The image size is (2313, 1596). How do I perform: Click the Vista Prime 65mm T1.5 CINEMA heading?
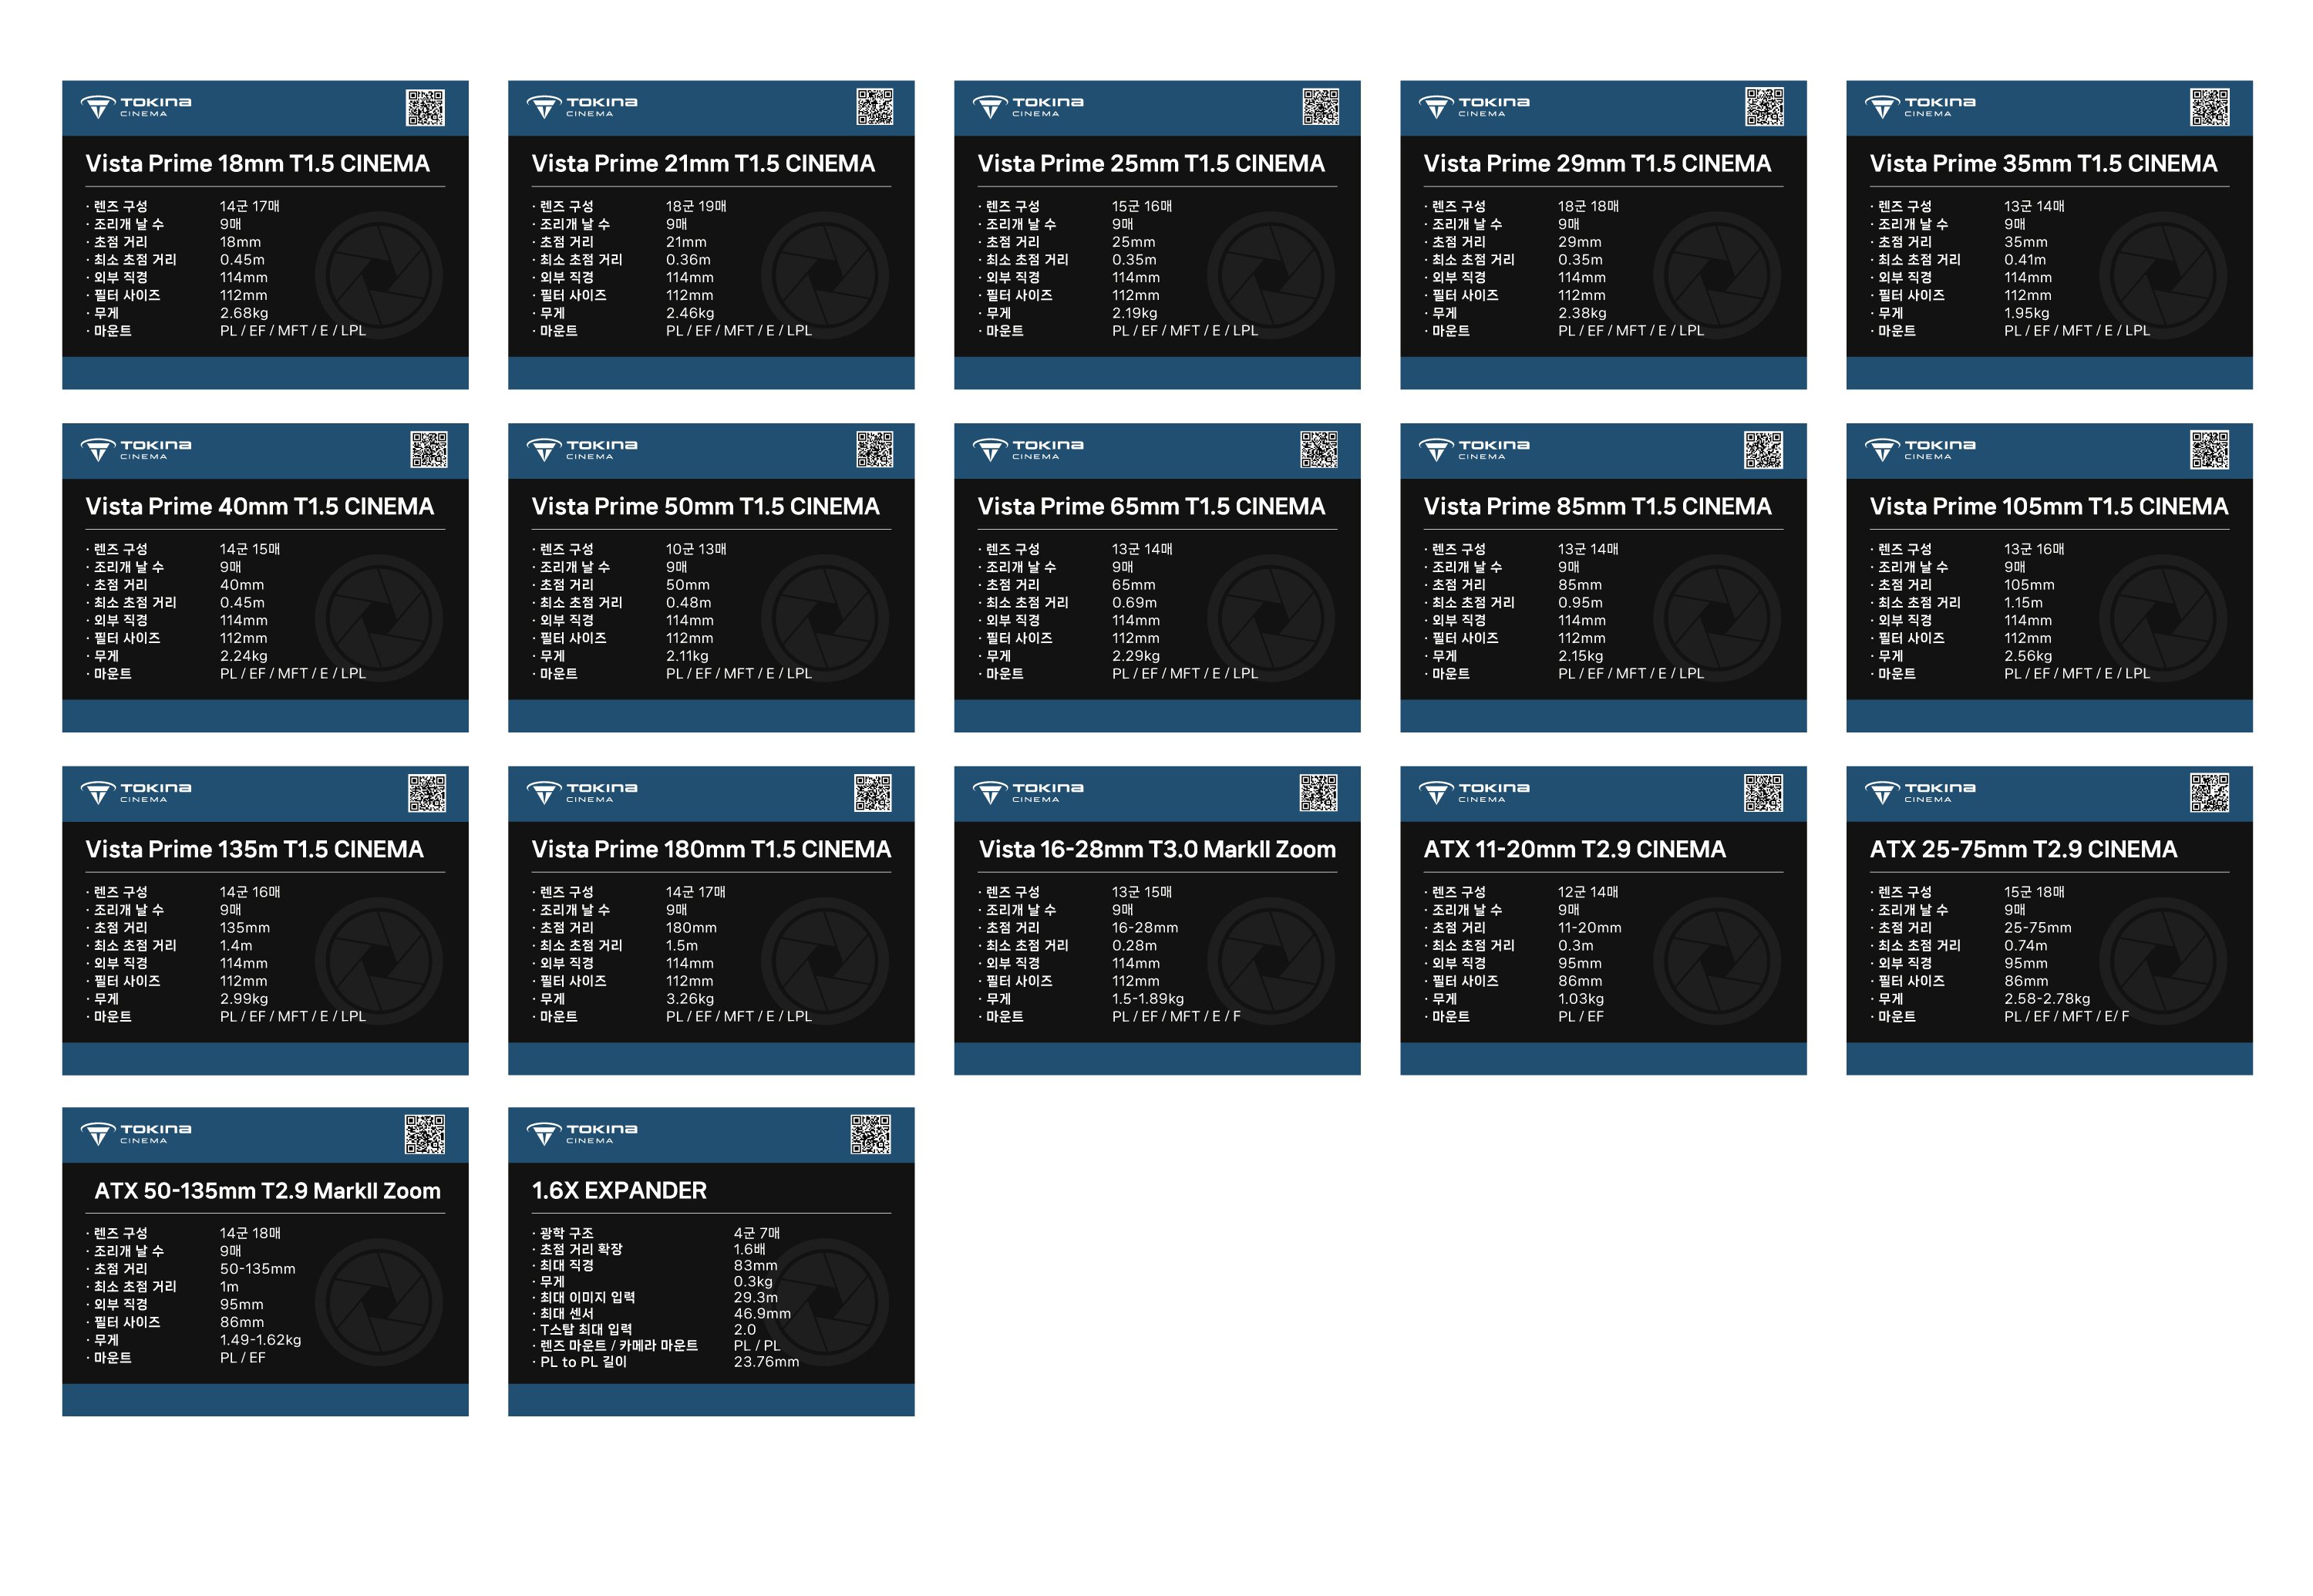[x=1151, y=506]
